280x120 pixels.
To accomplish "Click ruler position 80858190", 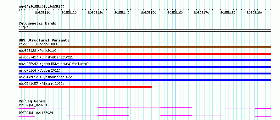I will (x=255, y=13).
